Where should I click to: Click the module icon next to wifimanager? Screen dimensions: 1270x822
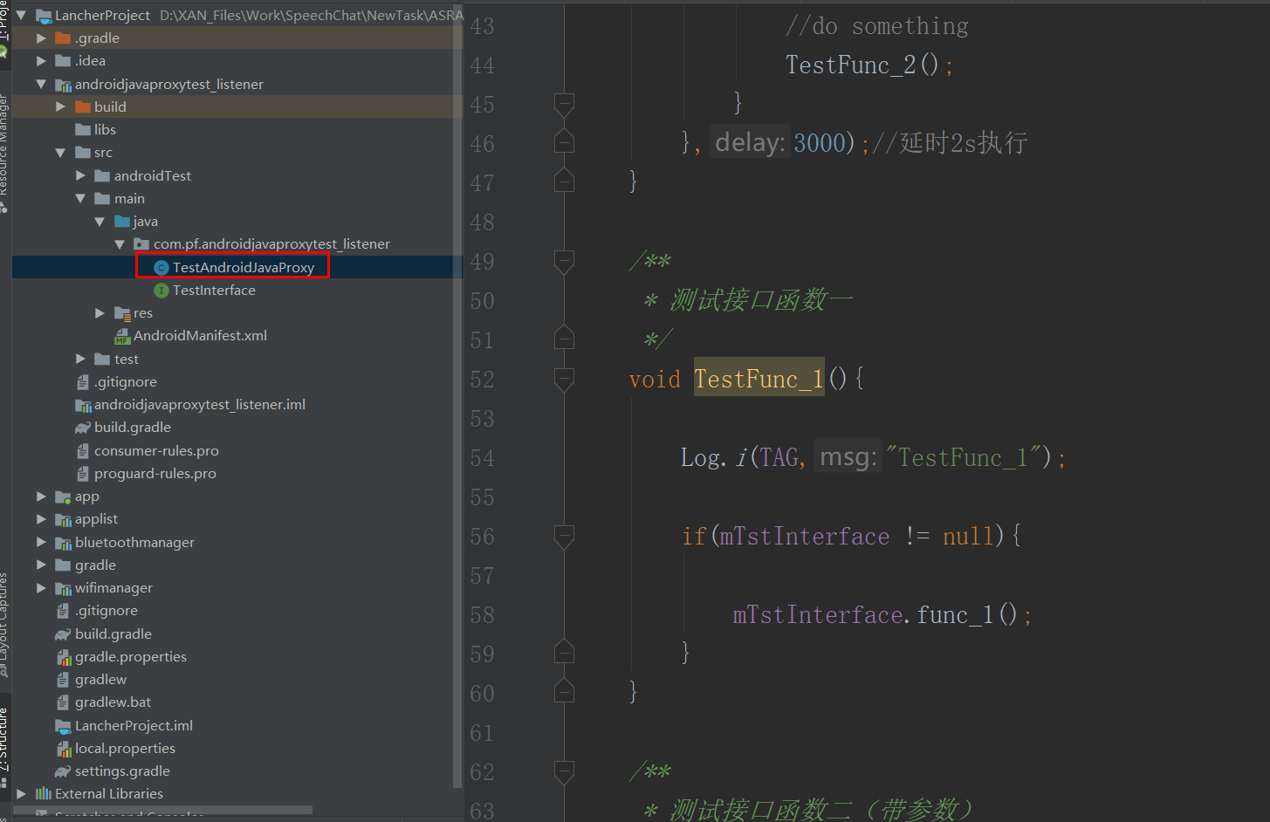(61, 587)
